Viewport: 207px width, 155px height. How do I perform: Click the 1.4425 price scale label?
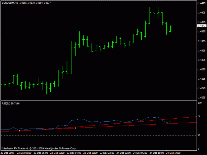202,3
